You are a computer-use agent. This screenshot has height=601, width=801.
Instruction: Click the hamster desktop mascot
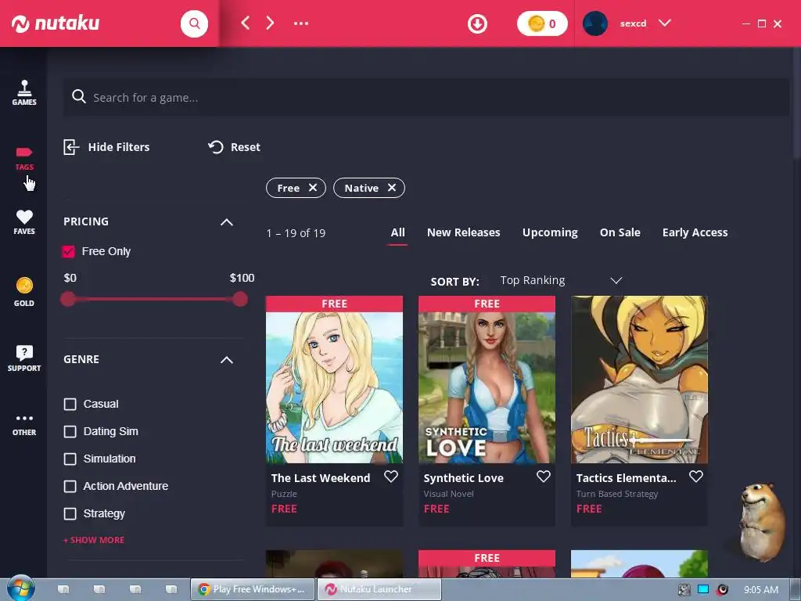tap(762, 522)
